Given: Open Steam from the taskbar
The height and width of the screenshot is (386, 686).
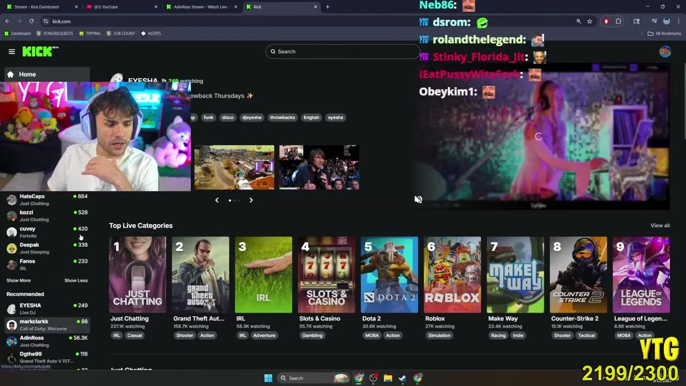Looking at the screenshot, I should coord(402,378).
